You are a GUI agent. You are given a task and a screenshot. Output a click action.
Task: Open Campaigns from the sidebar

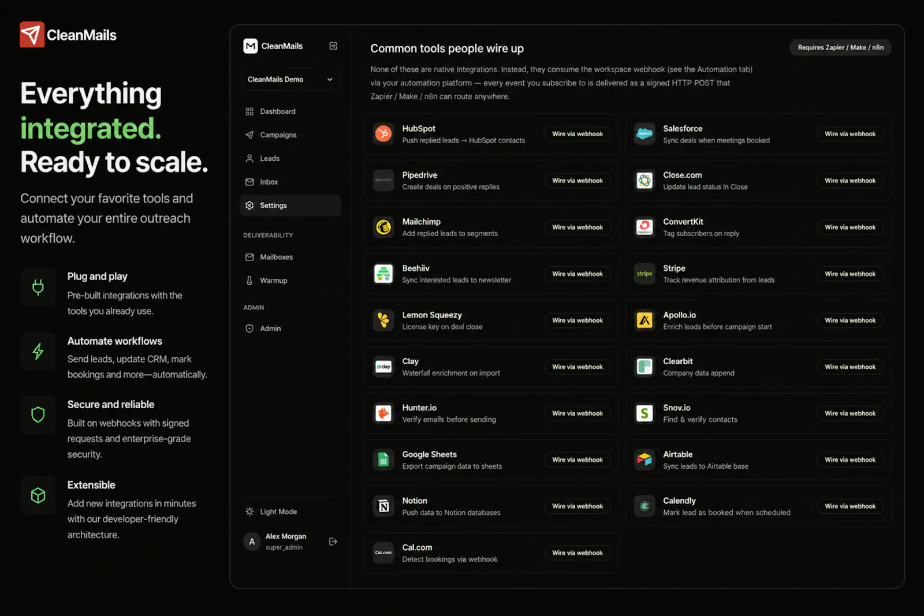pos(290,135)
